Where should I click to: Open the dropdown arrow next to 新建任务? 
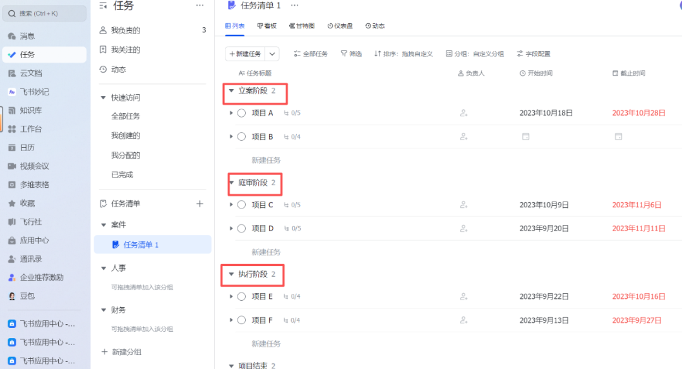[272, 54]
